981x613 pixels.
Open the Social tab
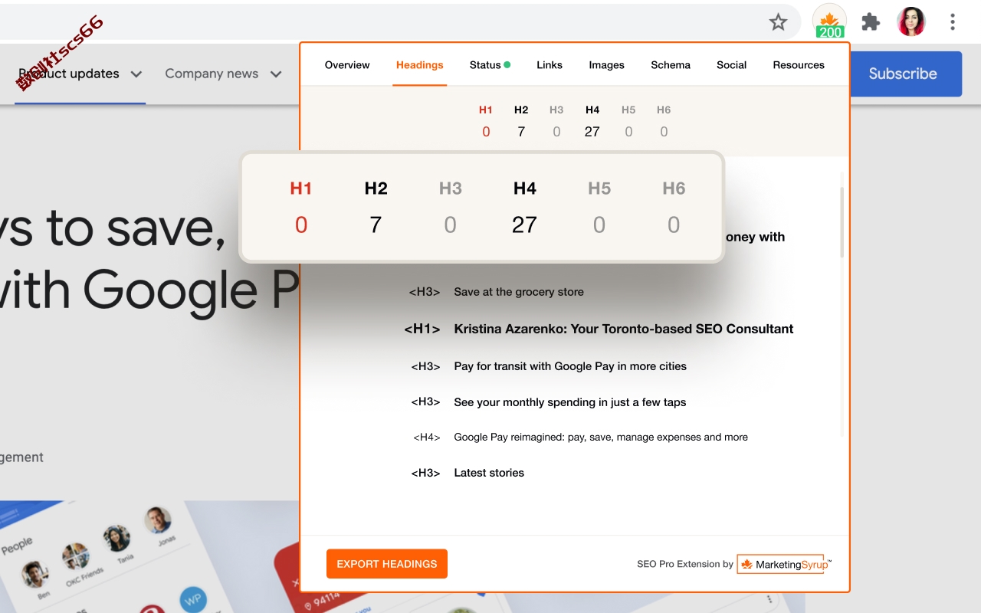tap(731, 65)
